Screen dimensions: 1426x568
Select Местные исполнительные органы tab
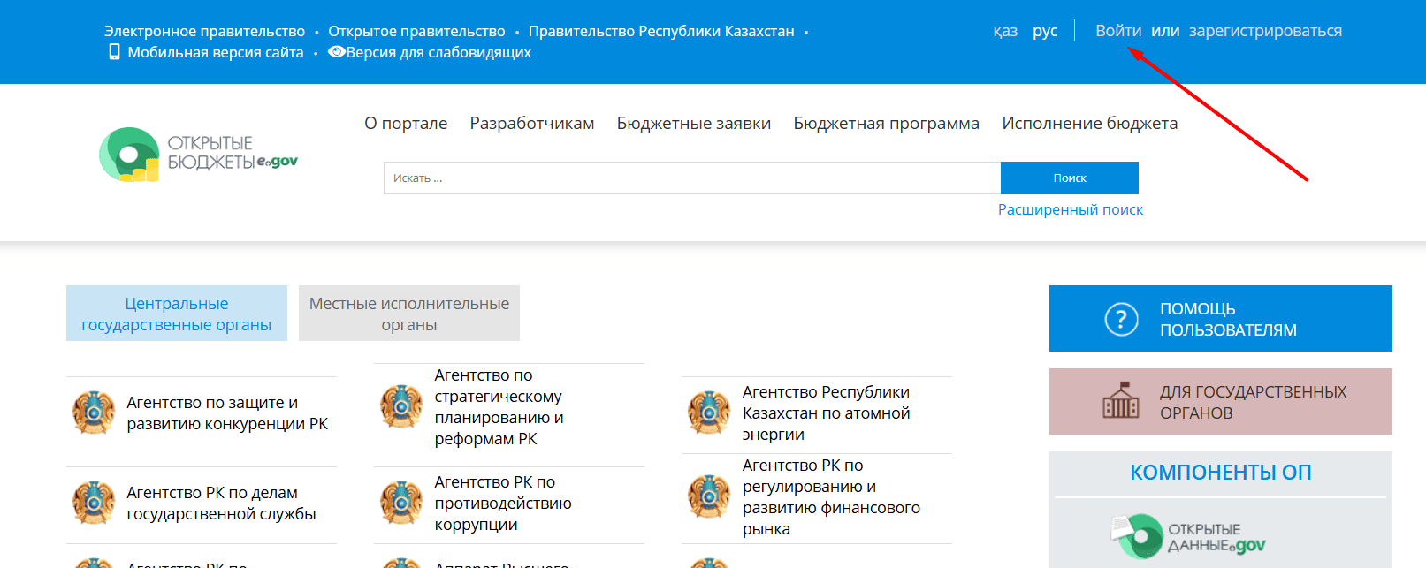409,314
